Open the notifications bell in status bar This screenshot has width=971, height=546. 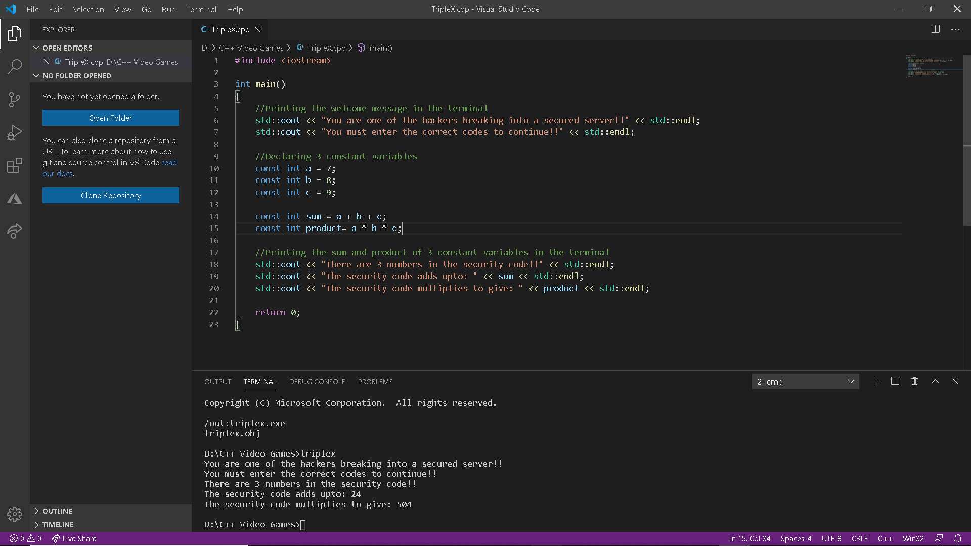(959, 539)
